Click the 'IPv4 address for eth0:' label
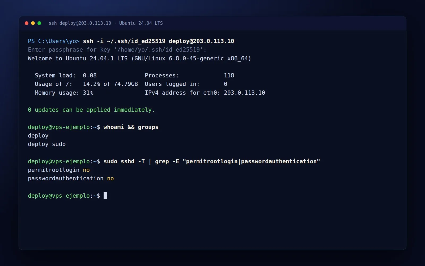Screen dimensions: 425x266 (182, 93)
